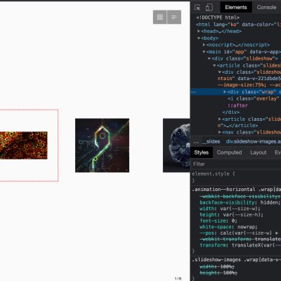Expand the nav class="slideshow" node
Image resolution: width=281 pixels, height=281 pixels.
(220, 132)
